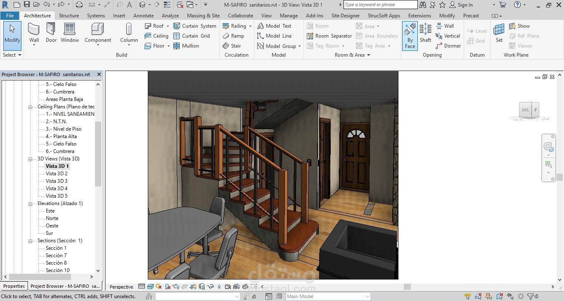564x301 pixels.
Task: Click the Stair button in Circulation
Action: point(232,45)
